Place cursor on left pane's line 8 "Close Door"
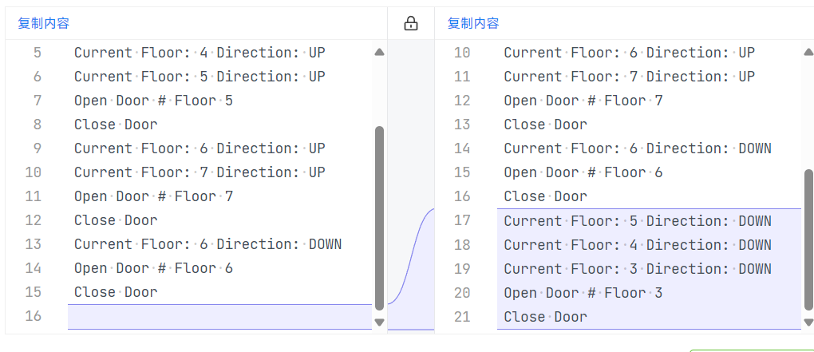Image resolution: width=814 pixels, height=352 pixels. point(116,125)
